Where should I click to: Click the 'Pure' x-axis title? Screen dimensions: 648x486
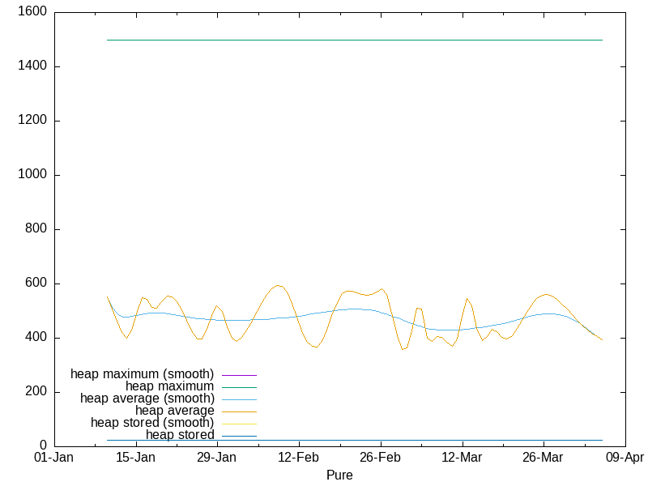tap(339, 475)
